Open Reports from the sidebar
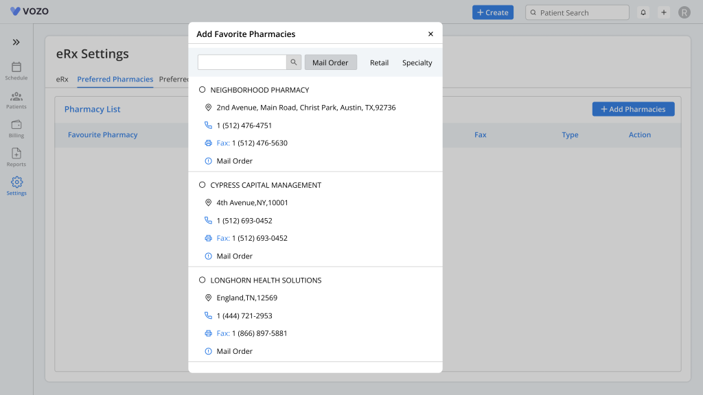Image resolution: width=703 pixels, height=395 pixels. (16, 157)
